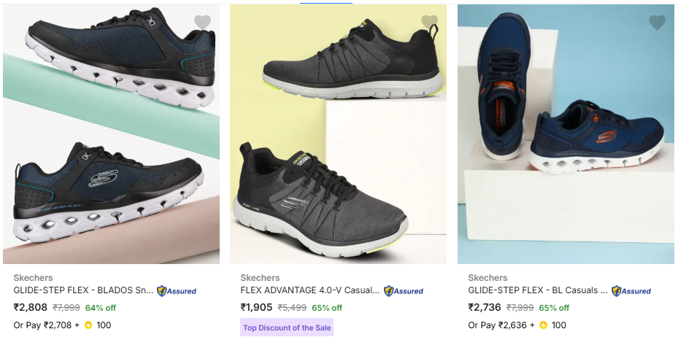
Task: Open GLIDE-STEP FLEX - BLADOS product title
Action: [x=84, y=290]
